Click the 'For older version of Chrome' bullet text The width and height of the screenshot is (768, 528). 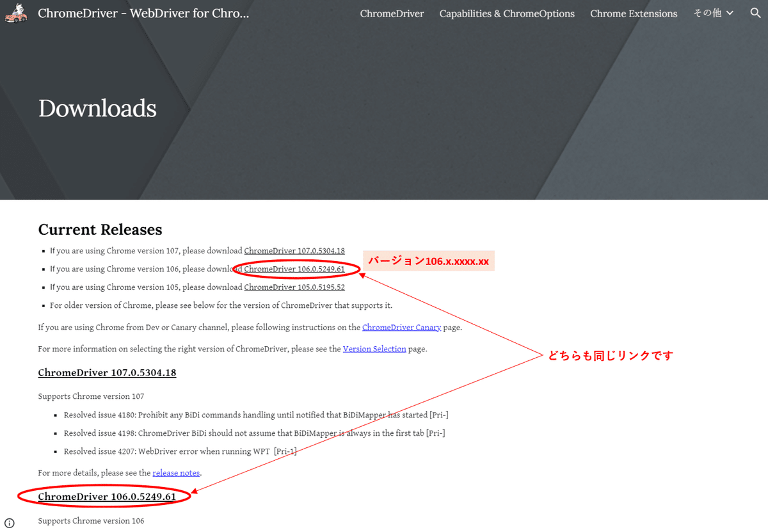[x=221, y=305]
